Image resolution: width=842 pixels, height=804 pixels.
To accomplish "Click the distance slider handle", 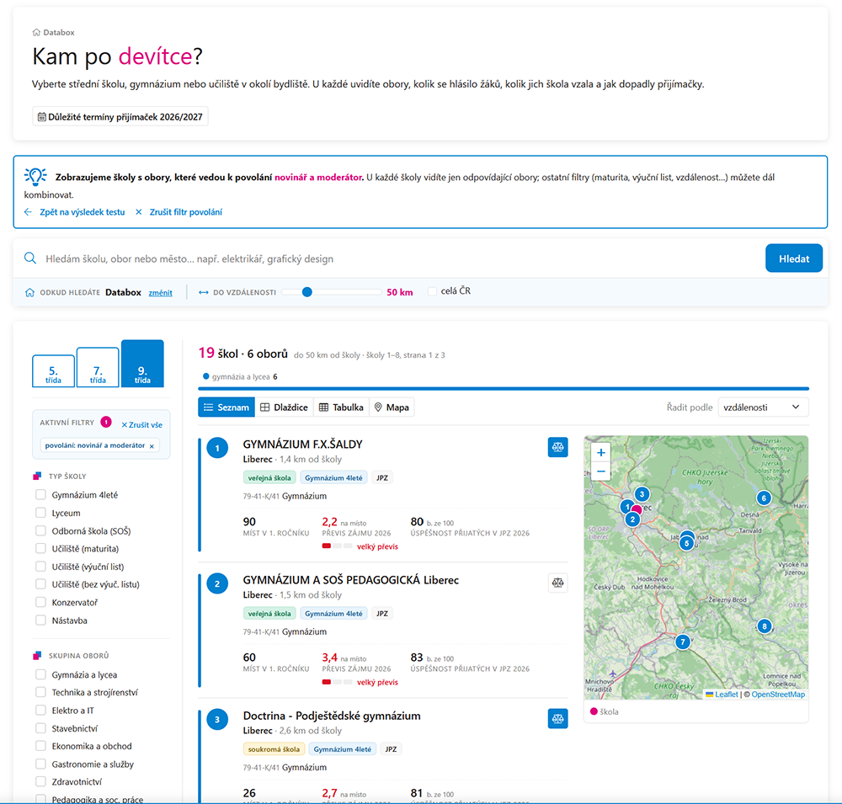I will point(307,292).
